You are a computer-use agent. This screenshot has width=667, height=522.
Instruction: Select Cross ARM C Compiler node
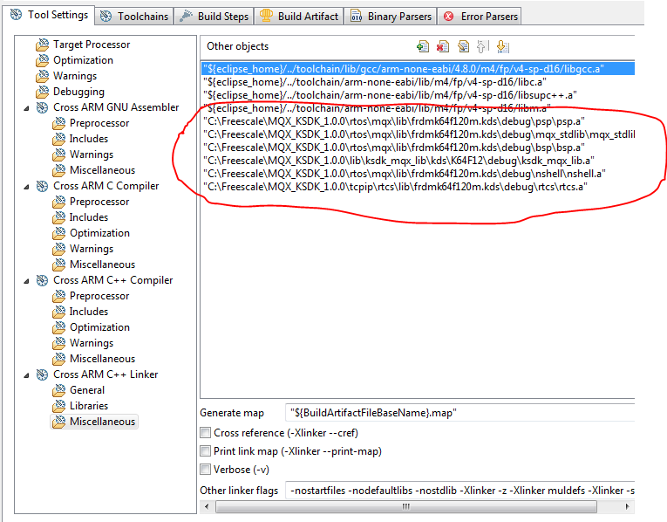tap(98, 186)
